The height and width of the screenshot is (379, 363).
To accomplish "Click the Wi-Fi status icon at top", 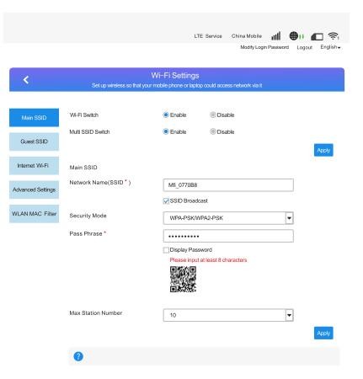I will [334, 35].
